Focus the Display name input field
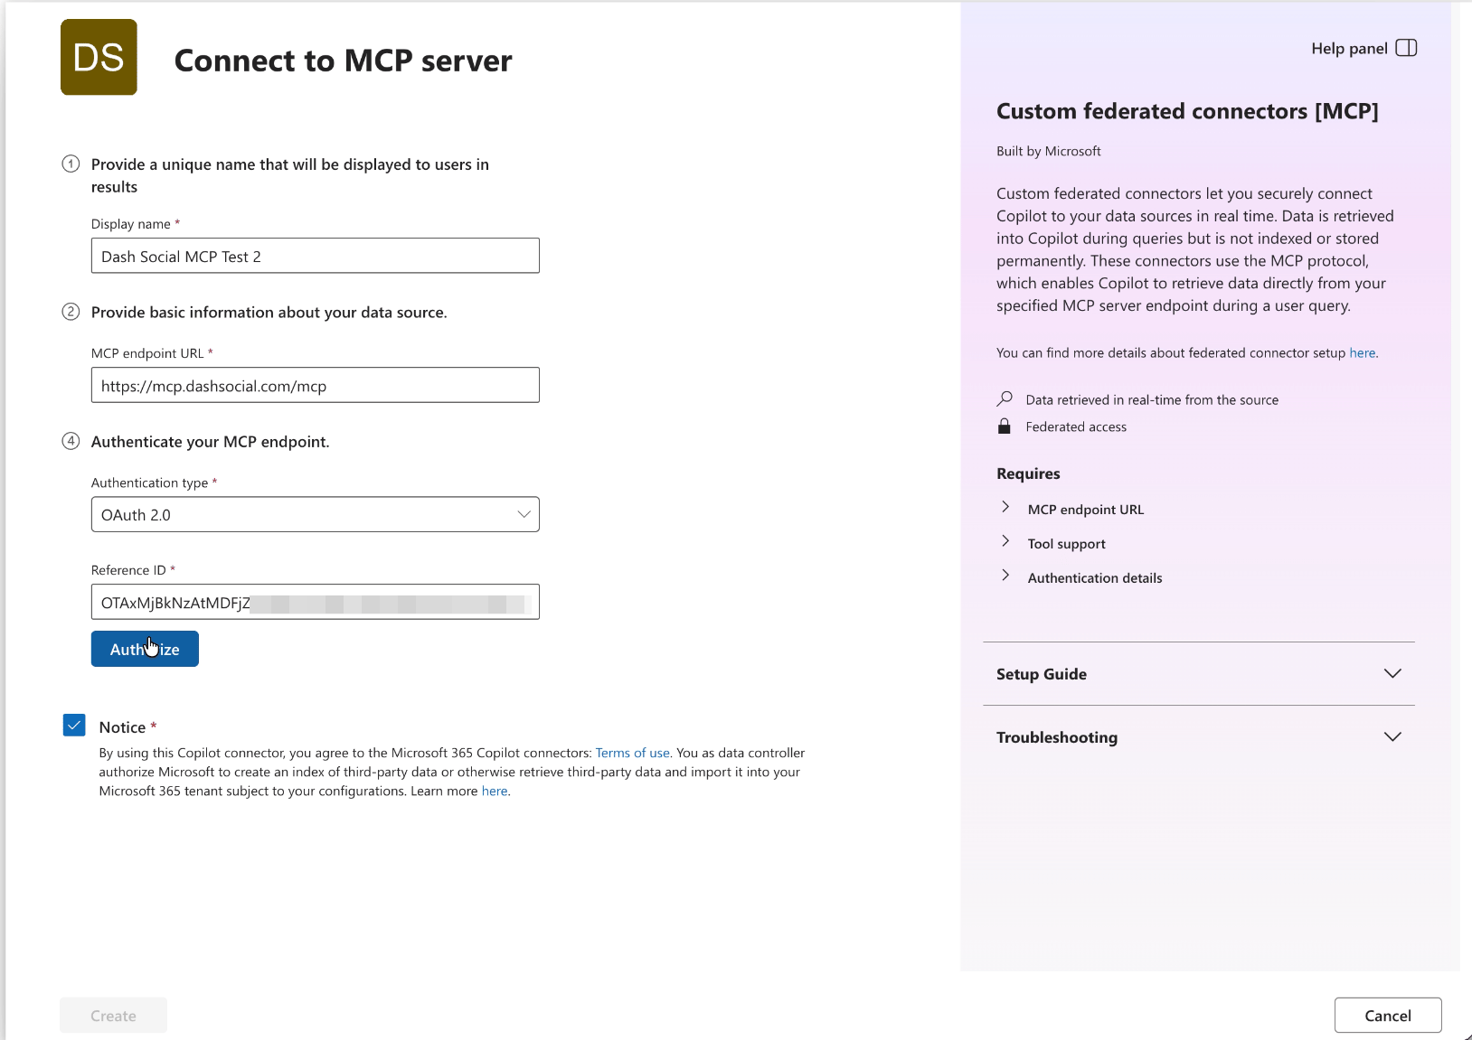This screenshot has height=1040, width=1472. (315, 256)
